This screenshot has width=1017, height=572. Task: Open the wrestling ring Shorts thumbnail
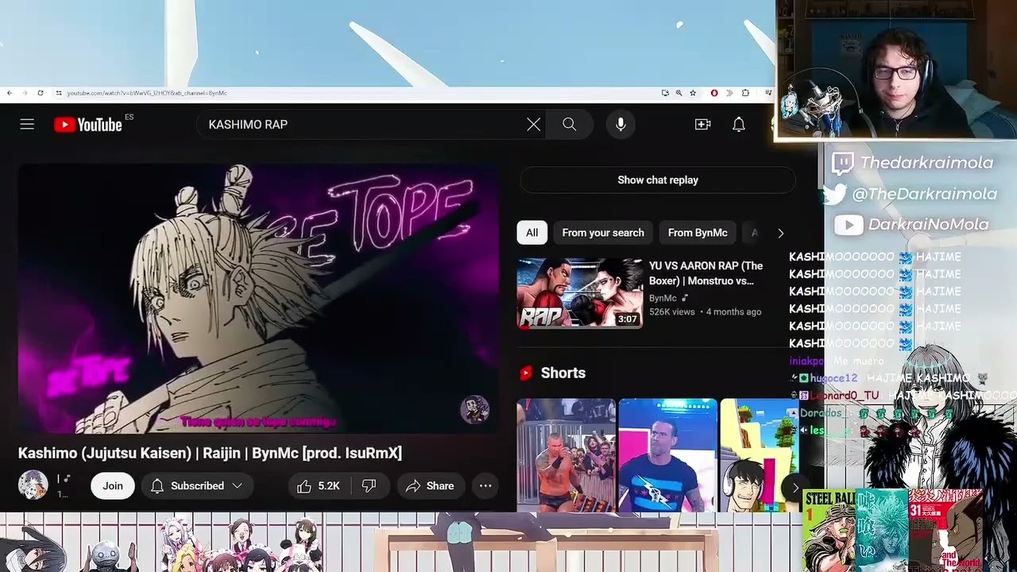click(x=566, y=455)
